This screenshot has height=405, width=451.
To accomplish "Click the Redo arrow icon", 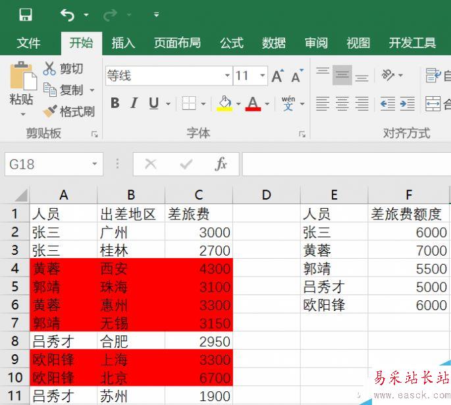I will [110, 14].
